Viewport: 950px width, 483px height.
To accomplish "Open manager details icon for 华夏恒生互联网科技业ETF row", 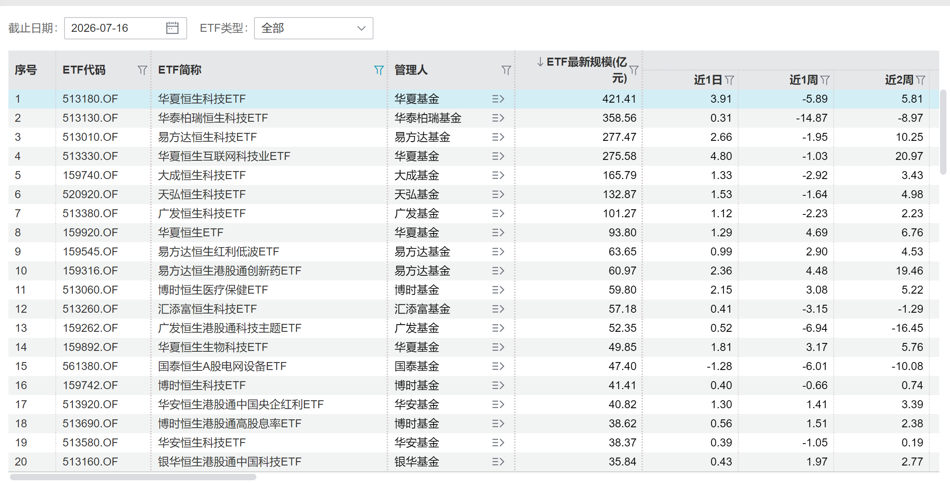I will pyautogui.click(x=498, y=156).
